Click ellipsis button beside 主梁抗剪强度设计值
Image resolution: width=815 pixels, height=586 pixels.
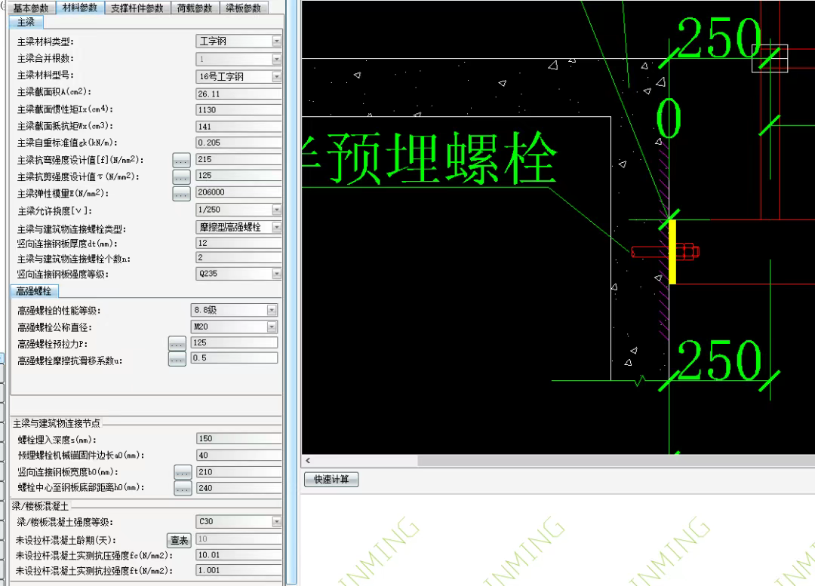pyautogui.click(x=180, y=176)
